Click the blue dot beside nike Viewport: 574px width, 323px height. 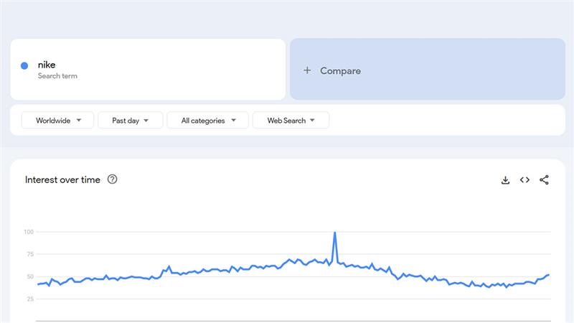click(x=24, y=65)
